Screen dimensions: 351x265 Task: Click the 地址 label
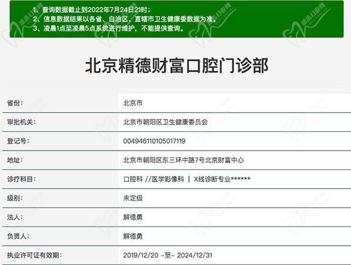point(15,160)
